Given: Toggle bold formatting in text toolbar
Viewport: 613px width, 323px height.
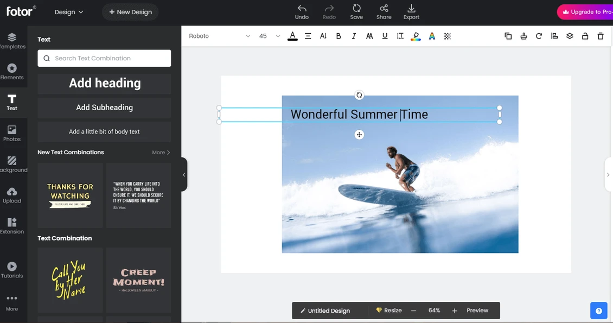Looking at the screenshot, I should pos(339,36).
